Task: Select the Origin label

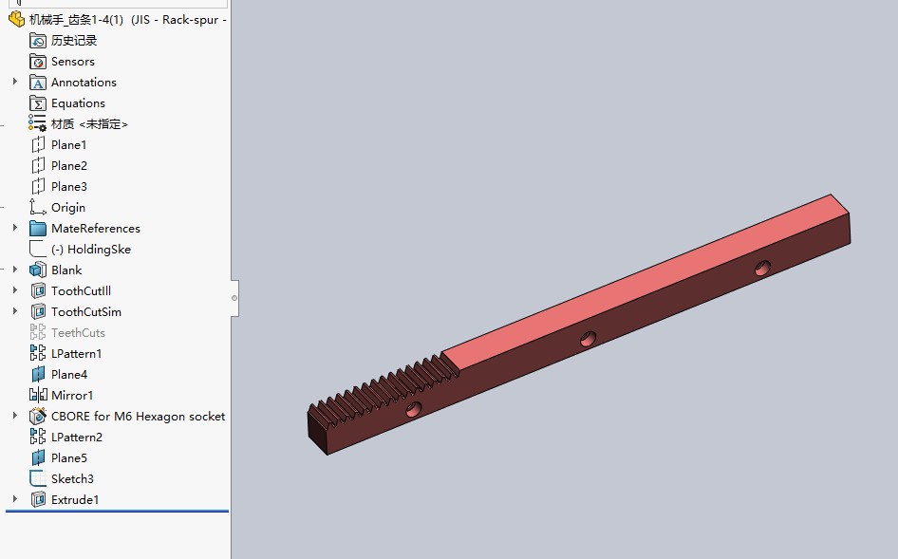Action: pos(68,207)
